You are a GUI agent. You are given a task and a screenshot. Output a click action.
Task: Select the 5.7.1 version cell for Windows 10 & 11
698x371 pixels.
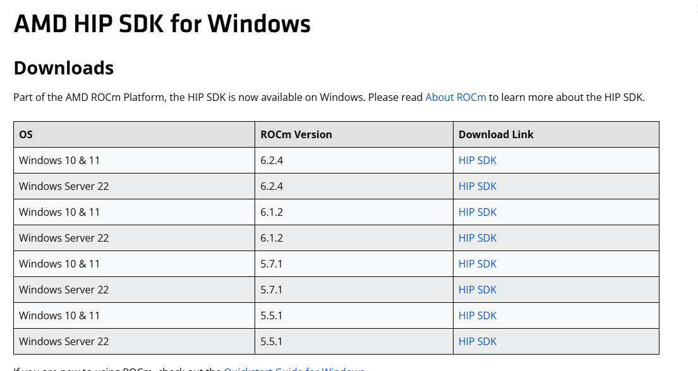272,264
